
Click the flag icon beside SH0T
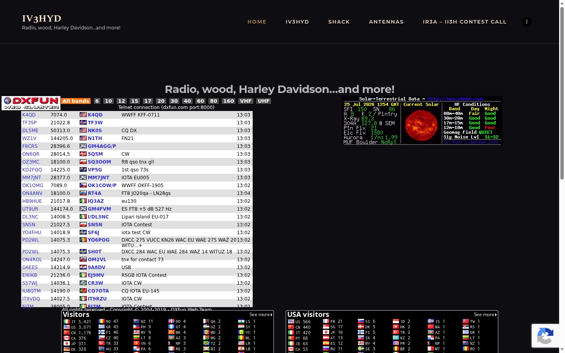coord(83,252)
